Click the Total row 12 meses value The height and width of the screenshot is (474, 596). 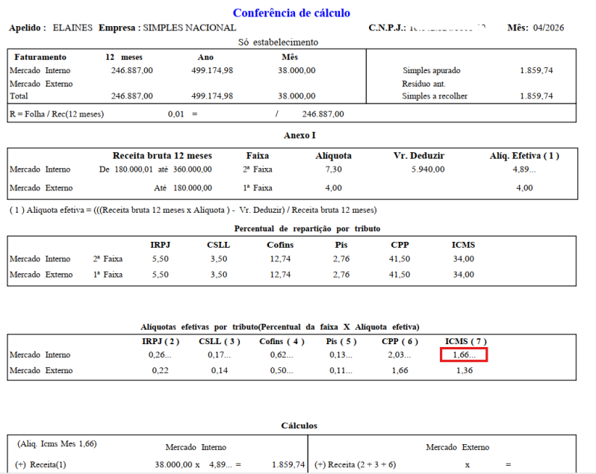132,96
